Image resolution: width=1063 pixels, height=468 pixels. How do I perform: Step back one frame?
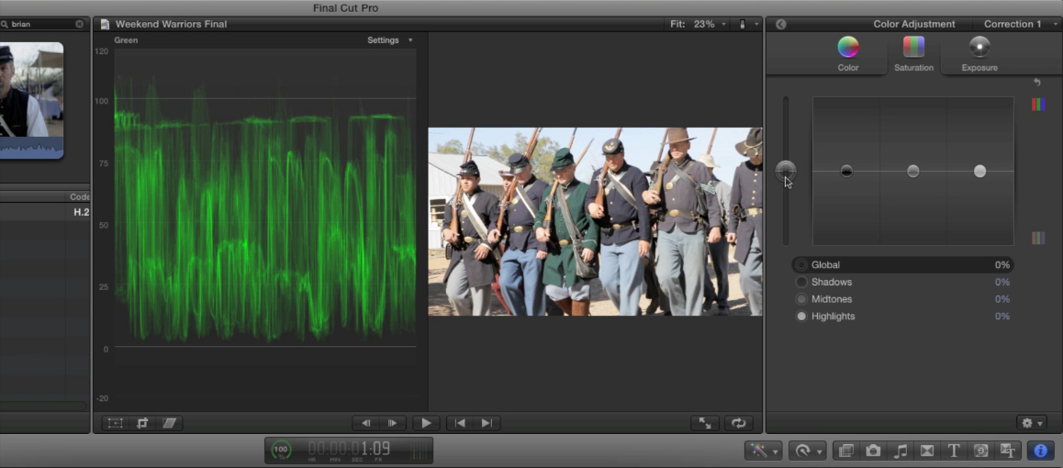366,423
